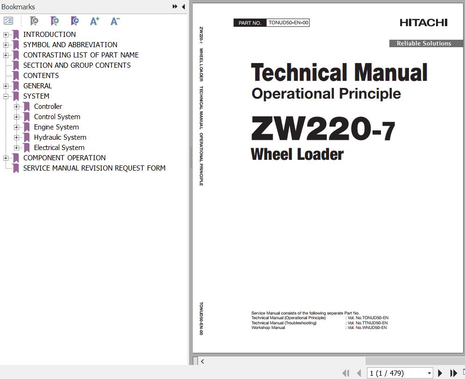
Task: Click the Vol. No.WNUD50-EN text line
Action: pos(367,328)
